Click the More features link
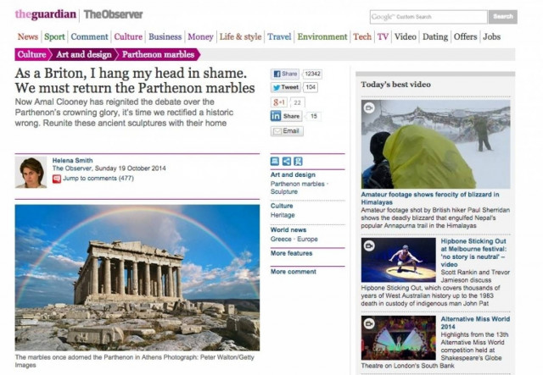 291,253
